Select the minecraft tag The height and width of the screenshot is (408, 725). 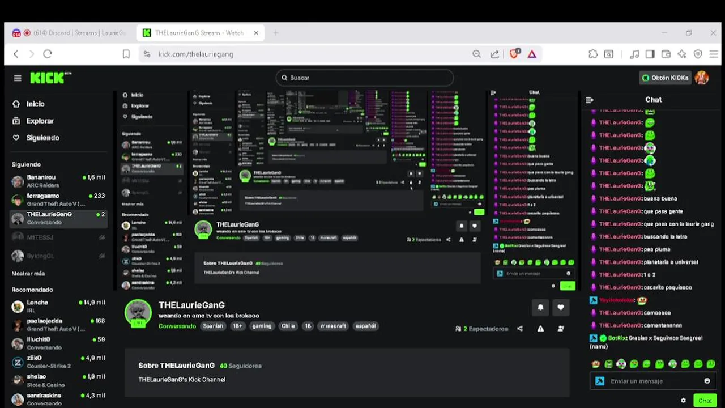pos(333,326)
